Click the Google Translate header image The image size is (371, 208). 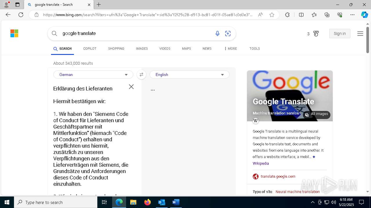click(x=290, y=96)
